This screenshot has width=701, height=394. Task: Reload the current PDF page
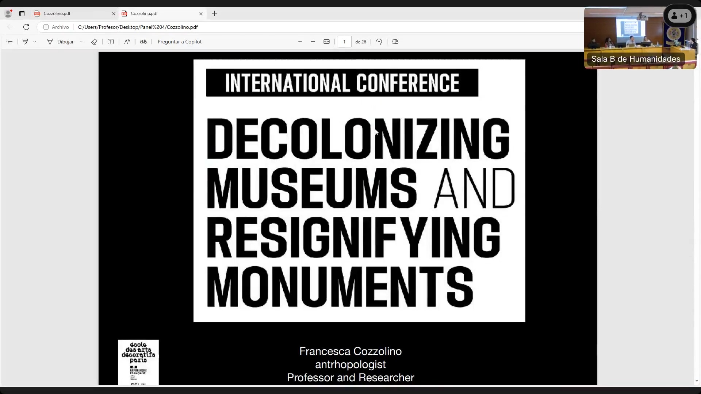tap(26, 27)
